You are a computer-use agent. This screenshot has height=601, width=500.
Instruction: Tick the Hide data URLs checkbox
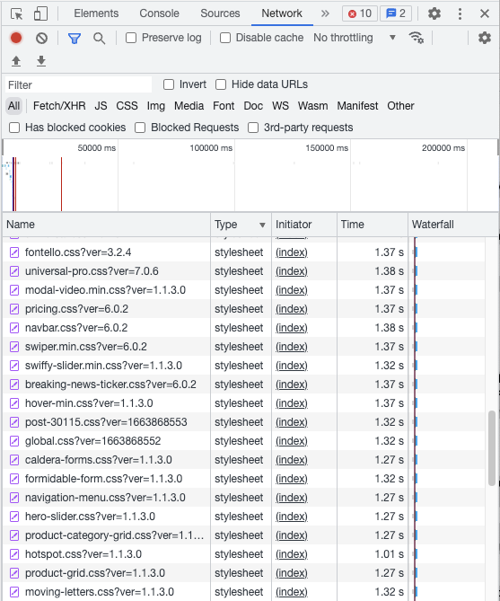coord(221,84)
